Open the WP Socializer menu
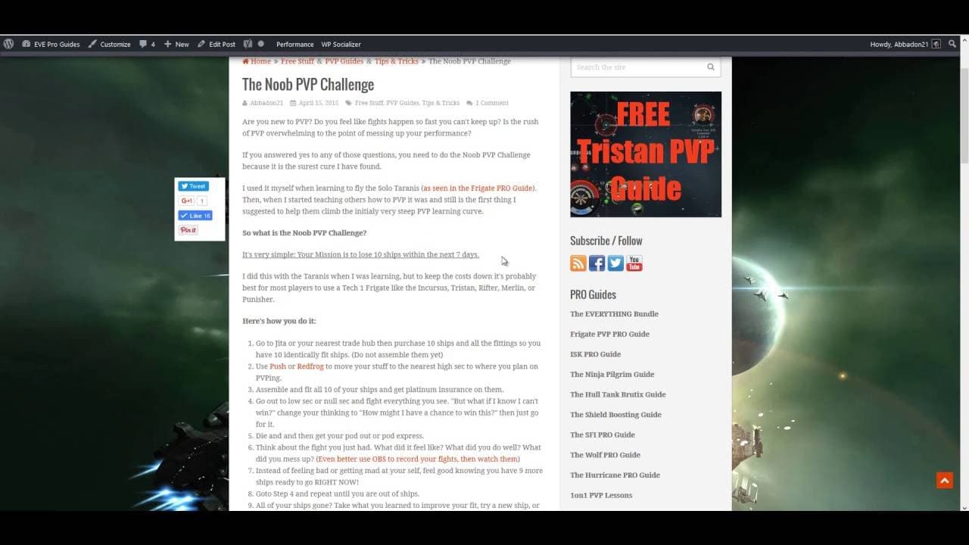The width and height of the screenshot is (969, 545). [x=341, y=44]
